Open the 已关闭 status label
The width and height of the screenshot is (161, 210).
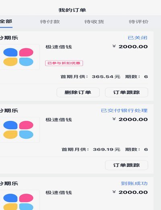[138, 38]
